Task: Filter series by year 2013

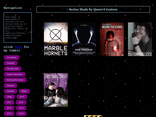Action: 9,108
